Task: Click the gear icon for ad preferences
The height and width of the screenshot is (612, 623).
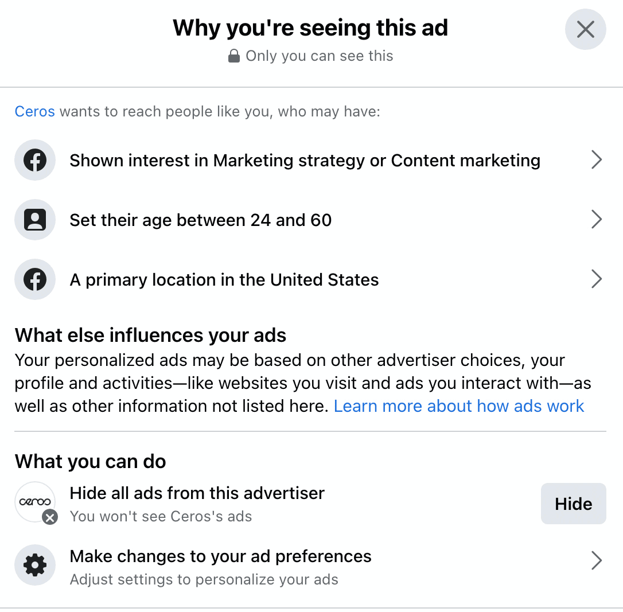Action: tap(35, 565)
